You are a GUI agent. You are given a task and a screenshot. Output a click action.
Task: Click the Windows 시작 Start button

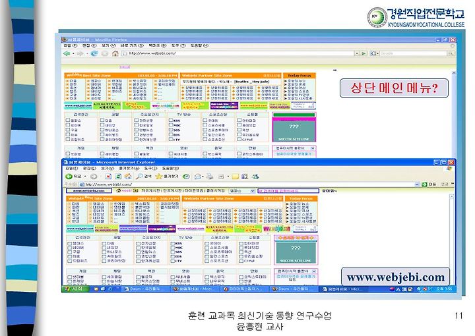tap(76, 289)
